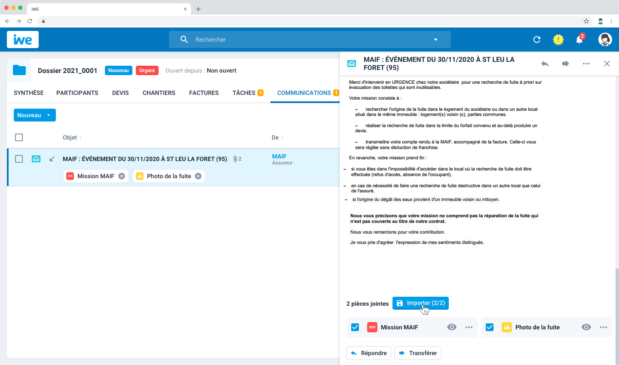Sort by the De column header
This screenshot has width=619, height=365.
[278, 137]
